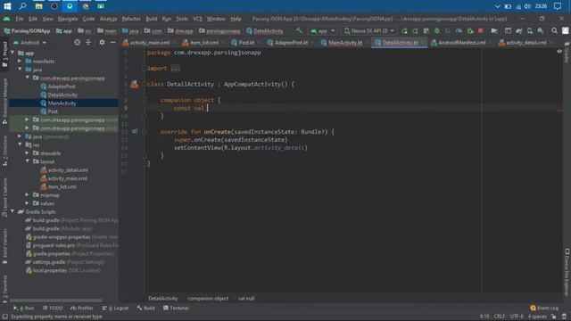Select AdapterPost in project tree
This screenshot has height=321, width=571.
pyautogui.click(x=62, y=86)
